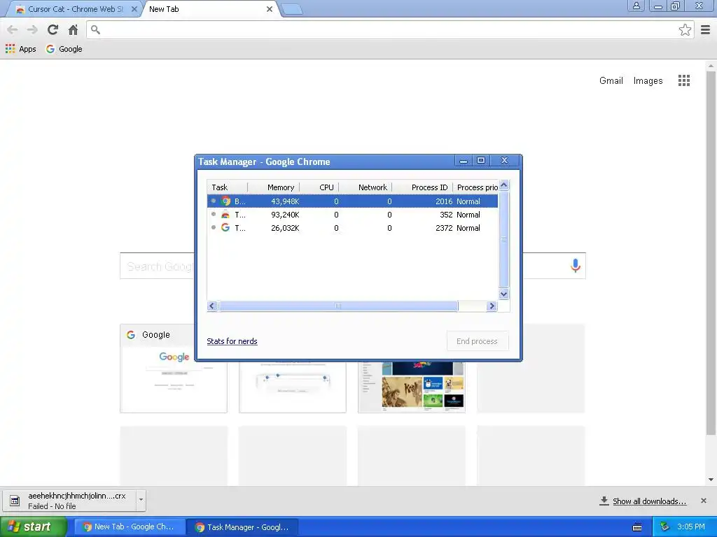Sort by the Task column header
717x537 pixels.
coord(227,187)
